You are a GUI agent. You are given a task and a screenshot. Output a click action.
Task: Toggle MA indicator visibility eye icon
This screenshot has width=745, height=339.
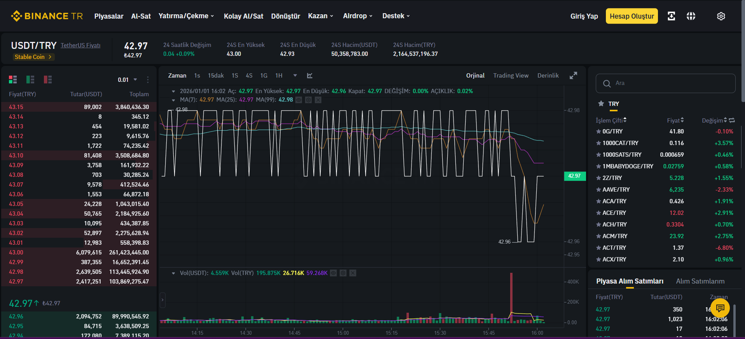pos(299,100)
